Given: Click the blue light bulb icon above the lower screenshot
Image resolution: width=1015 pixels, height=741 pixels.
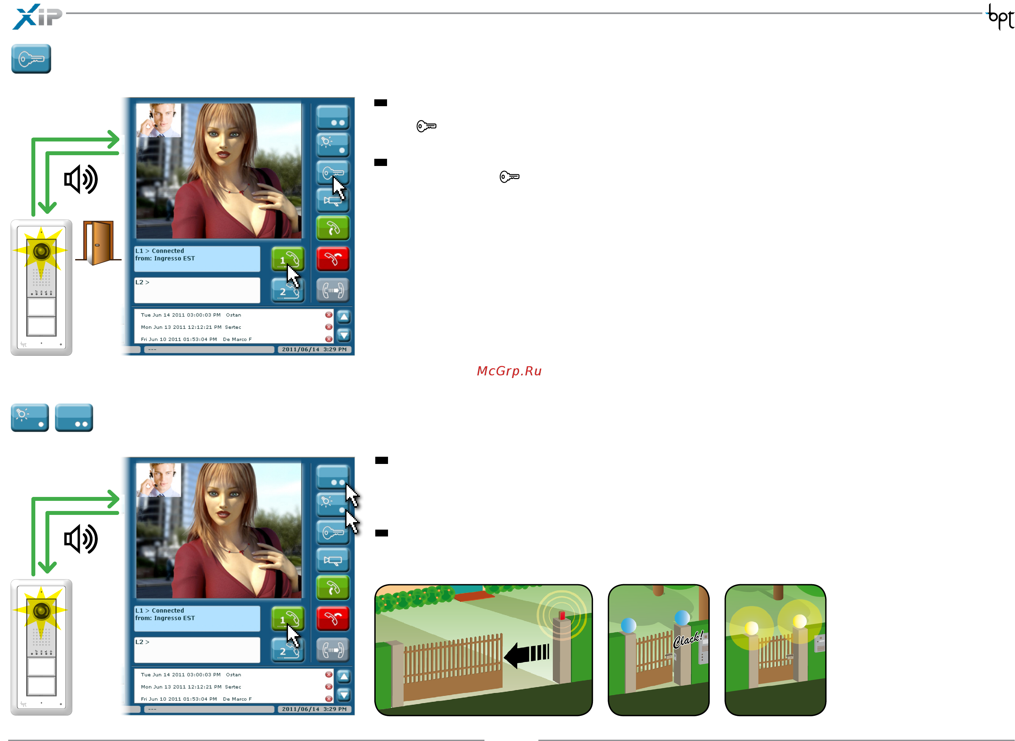Looking at the screenshot, I should coord(30,418).
